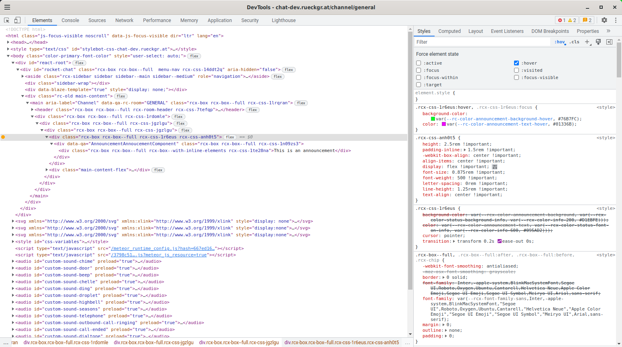Open the Lighthouse panel

coord(284,20)
